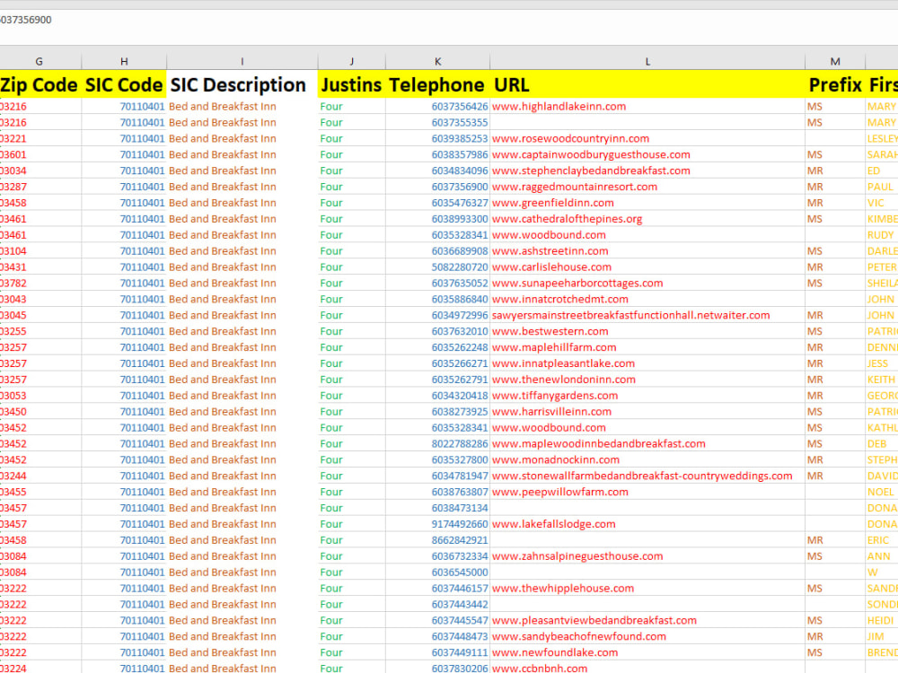The width and height of the screenshot is (898, 673).
Task: Click www.tiffanygardens.com cell
Action: [x=647, y=396]
